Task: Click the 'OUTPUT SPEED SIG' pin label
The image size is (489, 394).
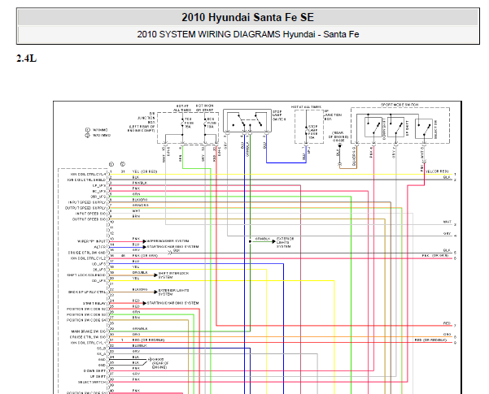Action: (x=90, y=219)
